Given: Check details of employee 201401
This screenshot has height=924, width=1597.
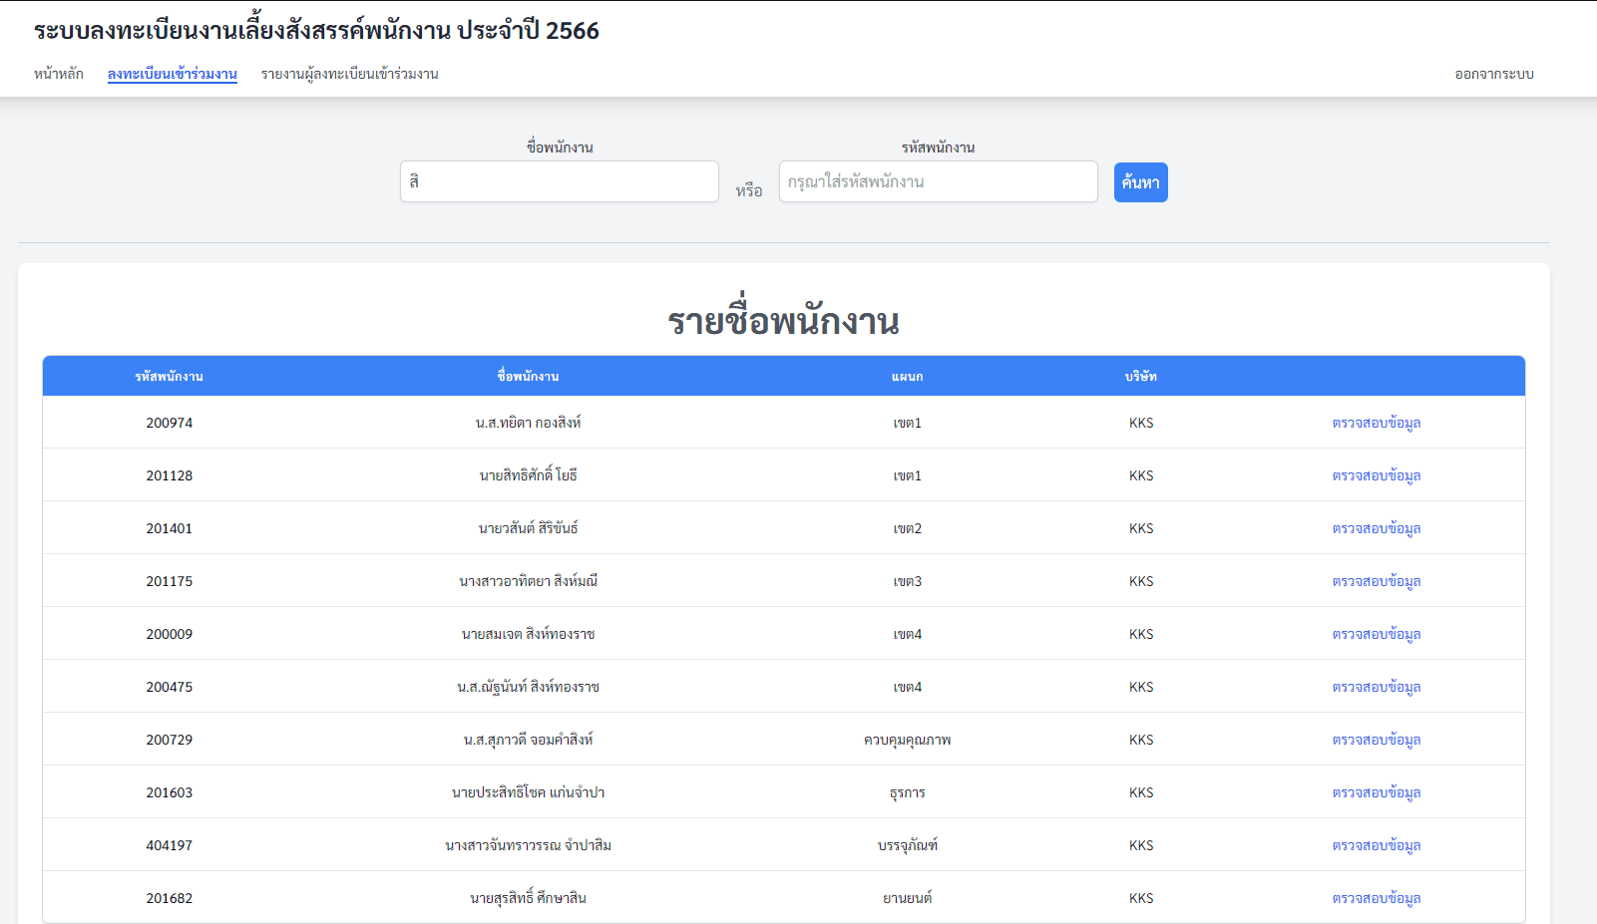Looking at the screenshot, I should tap(1376, 528).
